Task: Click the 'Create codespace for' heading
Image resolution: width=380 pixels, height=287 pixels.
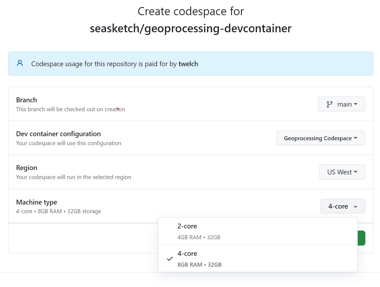Action: coord(191,11)
